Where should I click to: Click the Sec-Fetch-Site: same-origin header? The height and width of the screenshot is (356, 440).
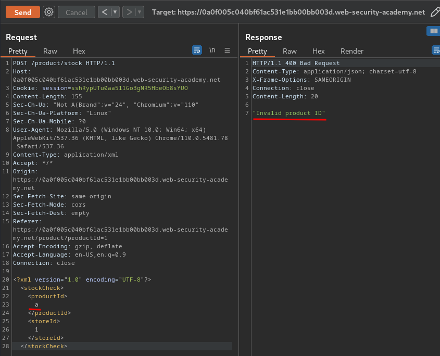62,196
